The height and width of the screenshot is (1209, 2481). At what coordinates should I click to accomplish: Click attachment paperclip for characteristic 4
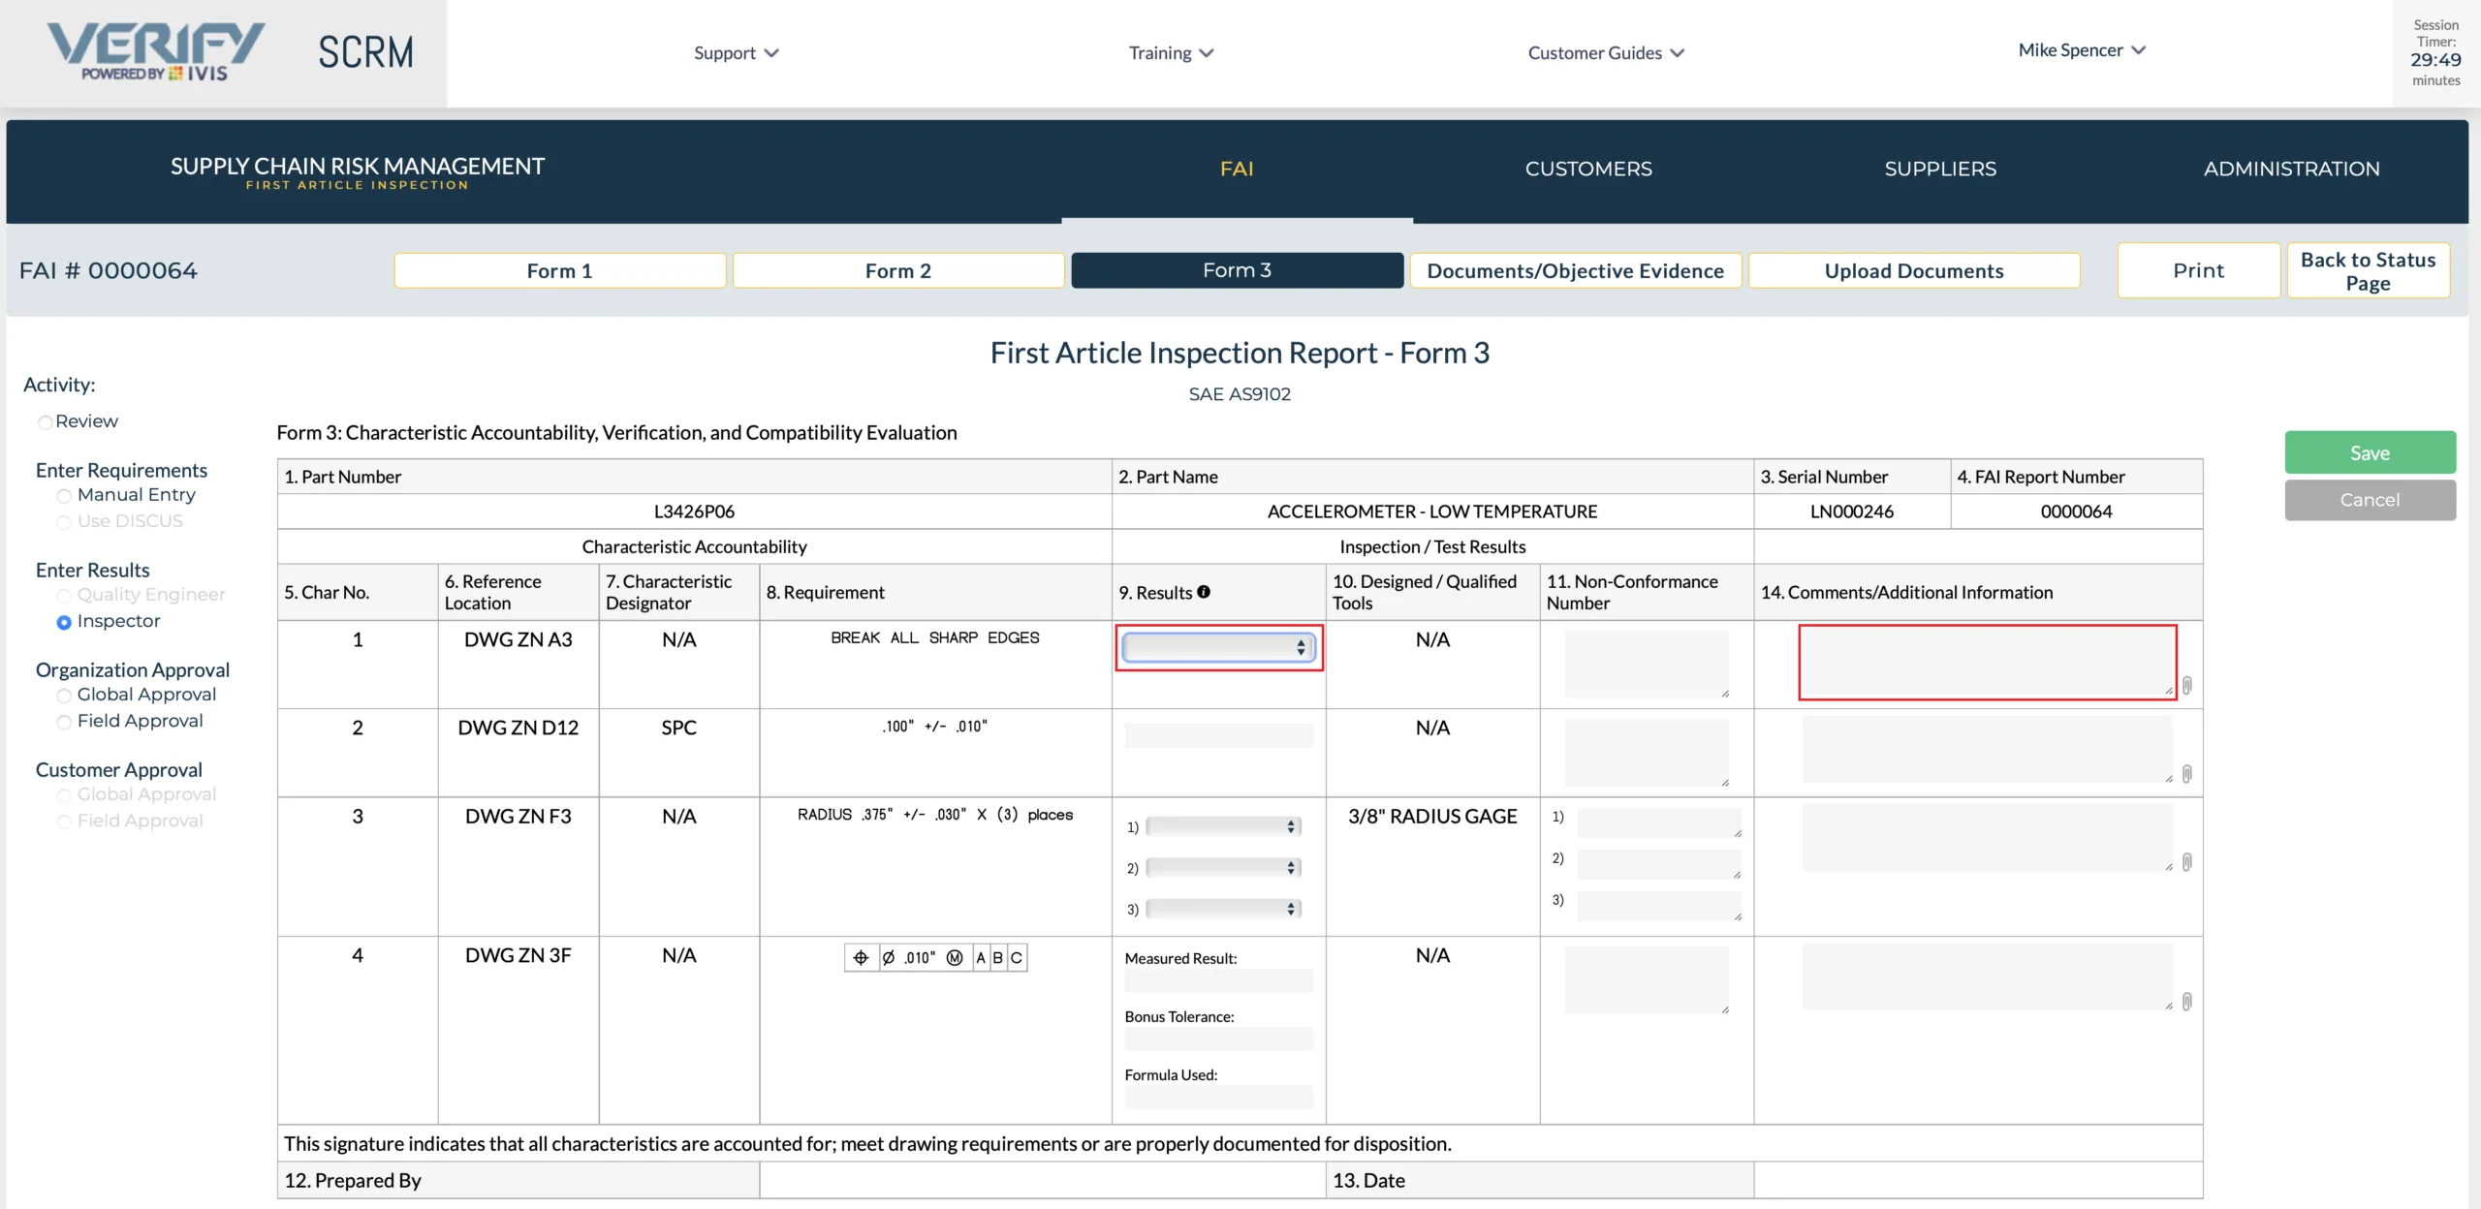[x=2186, y=1002]
